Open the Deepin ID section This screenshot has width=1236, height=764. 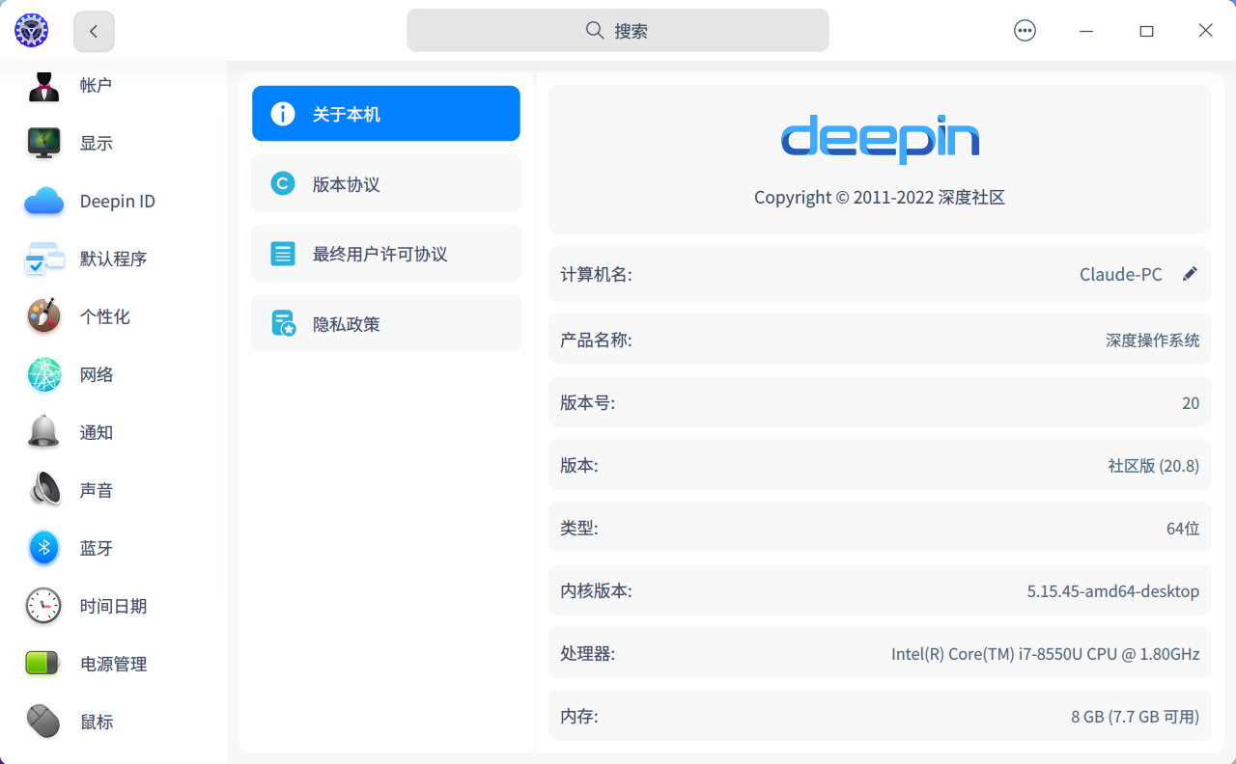tap(116, 201)
